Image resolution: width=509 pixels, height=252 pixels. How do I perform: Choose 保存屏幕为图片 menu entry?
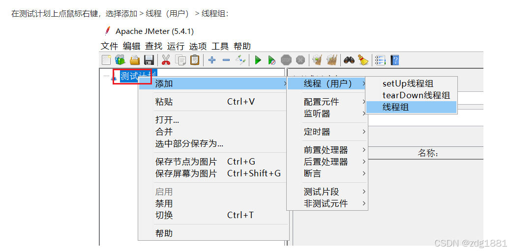(x=213, y=173)
